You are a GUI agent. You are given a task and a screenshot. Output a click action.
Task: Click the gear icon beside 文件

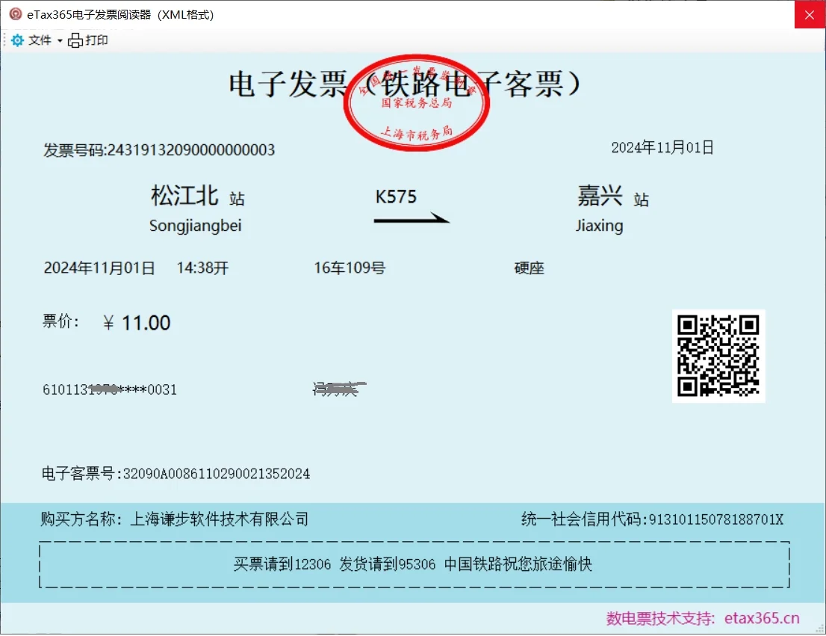[x=17, y=40]
